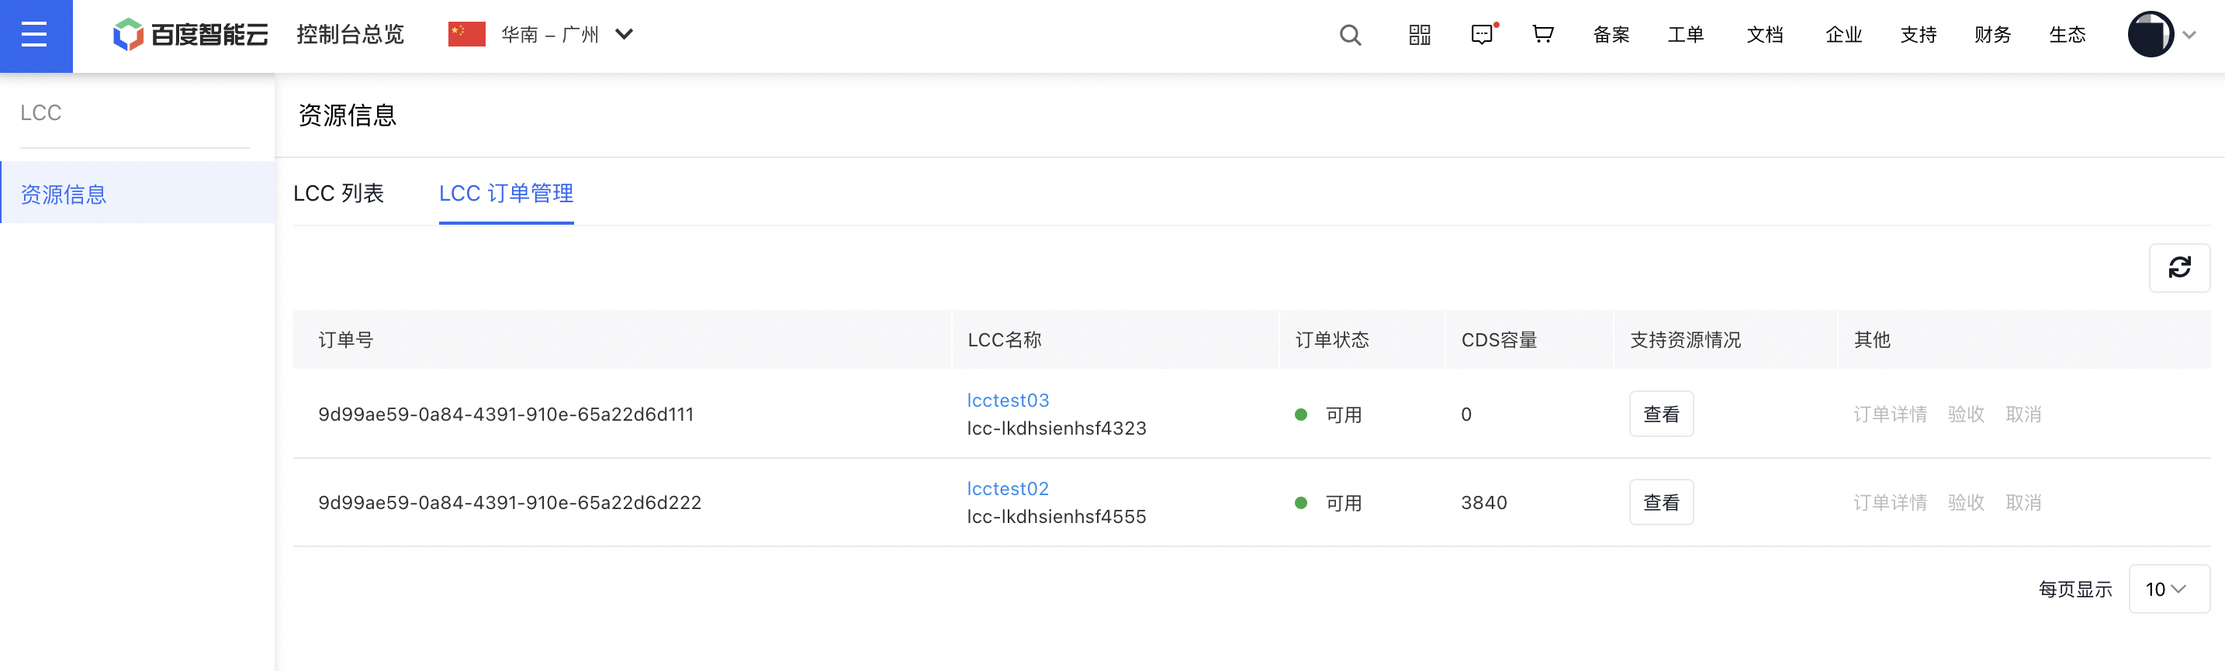Go to 控制台总览

(350, 35)
